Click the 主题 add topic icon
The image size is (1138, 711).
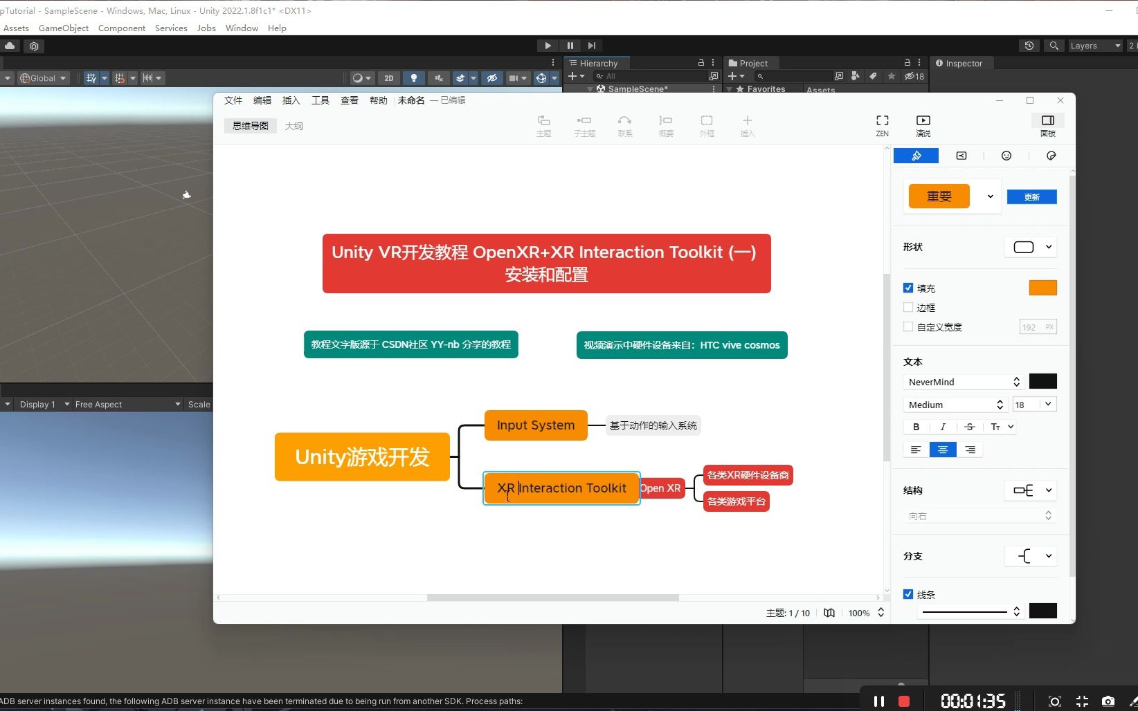pos(544,125)
